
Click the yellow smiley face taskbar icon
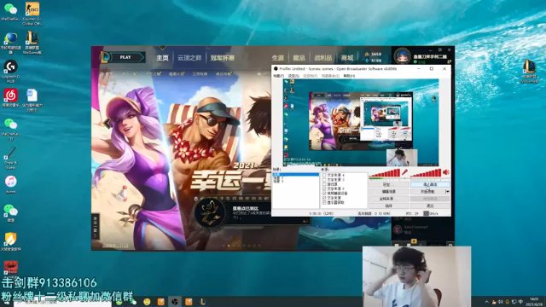pyautogui.click(x=147, y=302)
